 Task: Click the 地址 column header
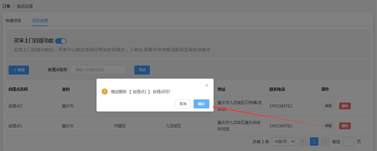221,89
